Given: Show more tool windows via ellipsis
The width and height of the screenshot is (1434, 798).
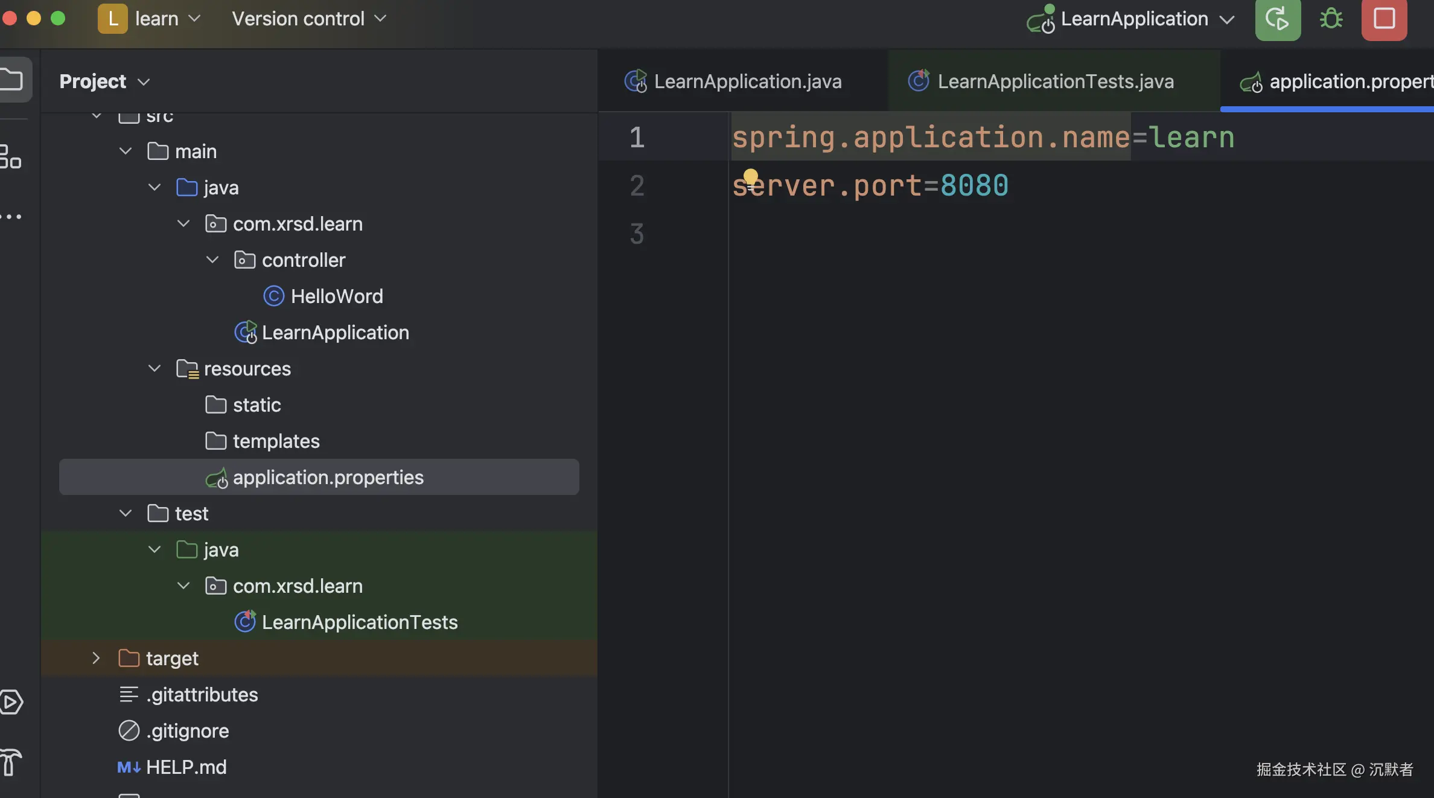Looking at the screenshot, I should tap(11, 216).
